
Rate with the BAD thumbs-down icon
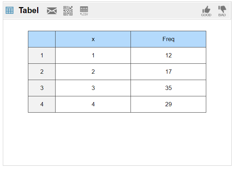pyautogui.click(x=222, y=11)
